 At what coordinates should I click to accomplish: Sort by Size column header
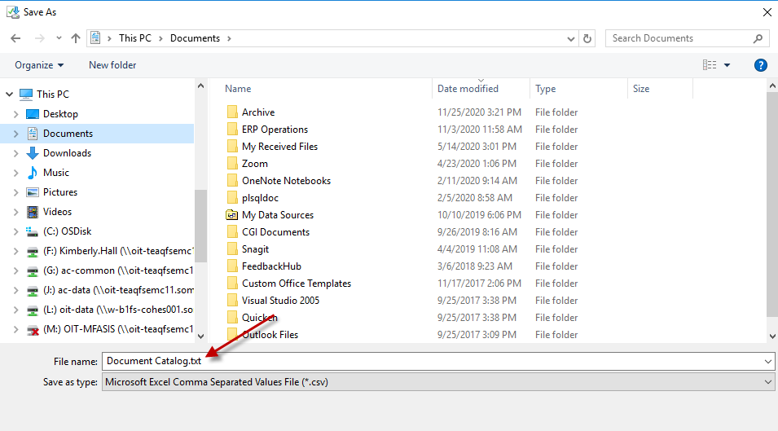click(641, 89)
